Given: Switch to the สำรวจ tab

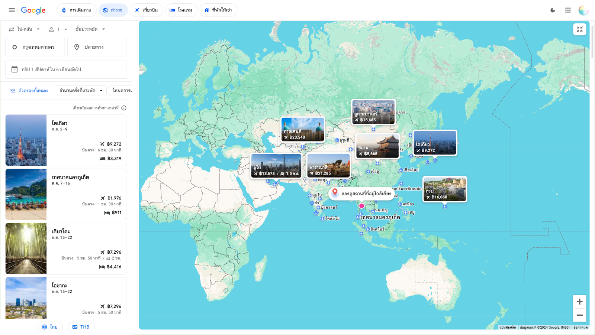Looking at the screenshot, I should [113, 10].
